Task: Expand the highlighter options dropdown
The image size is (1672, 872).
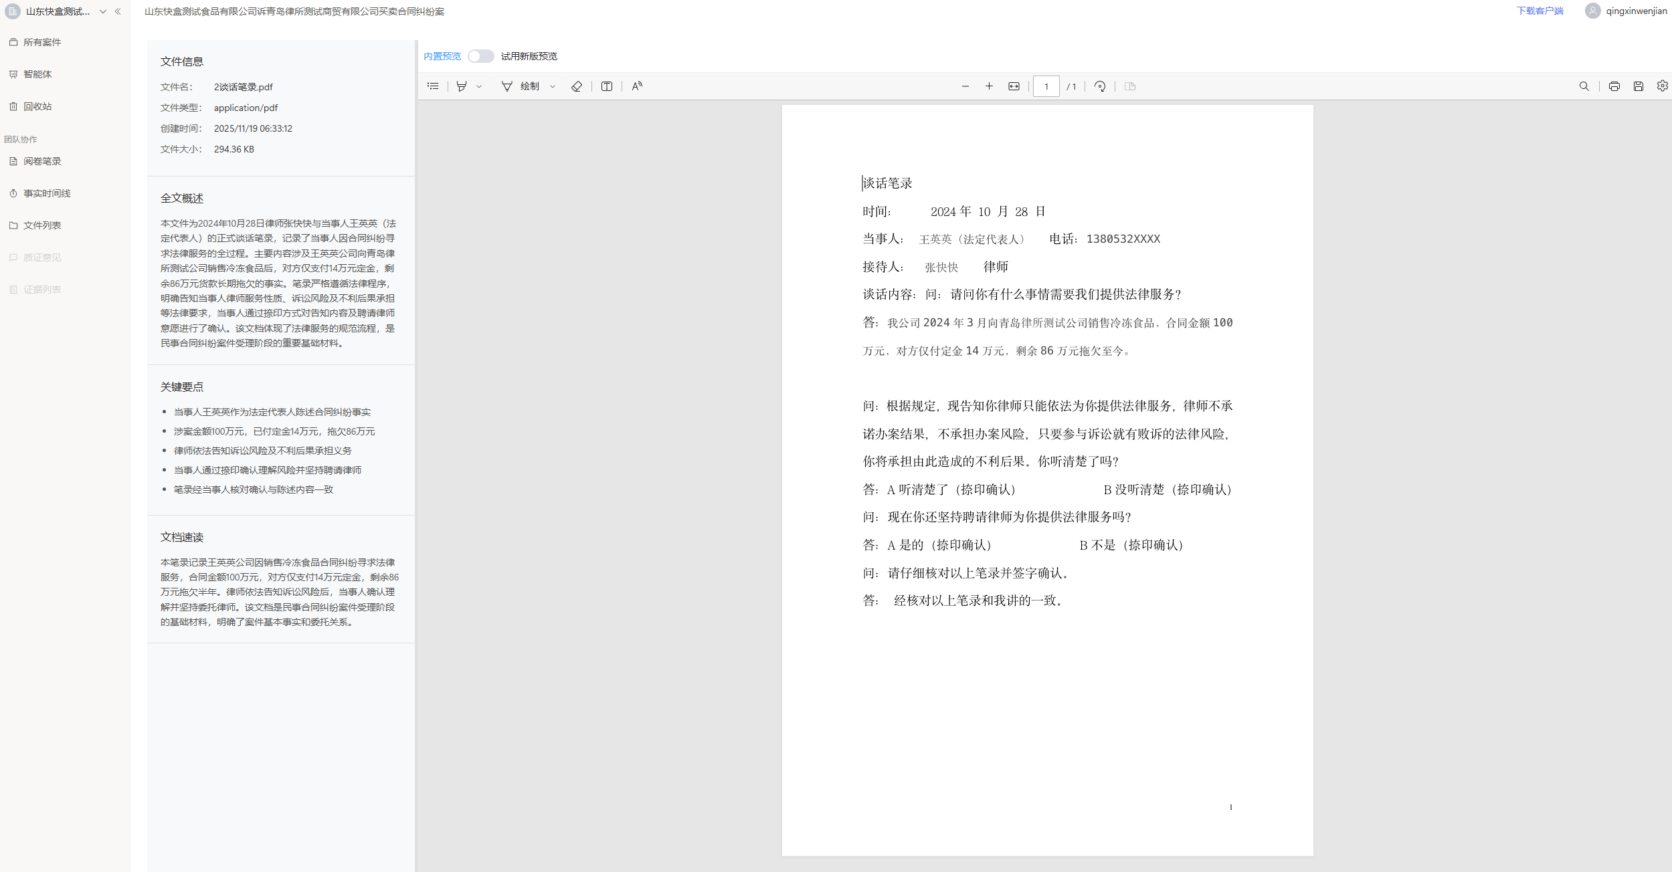Action: [x=479, y=86]
